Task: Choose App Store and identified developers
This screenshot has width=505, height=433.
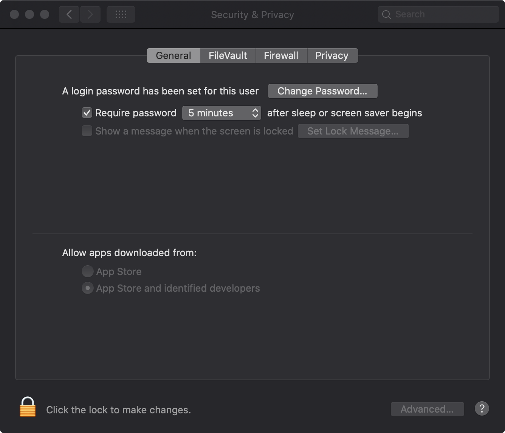Action: pos(87,288)
